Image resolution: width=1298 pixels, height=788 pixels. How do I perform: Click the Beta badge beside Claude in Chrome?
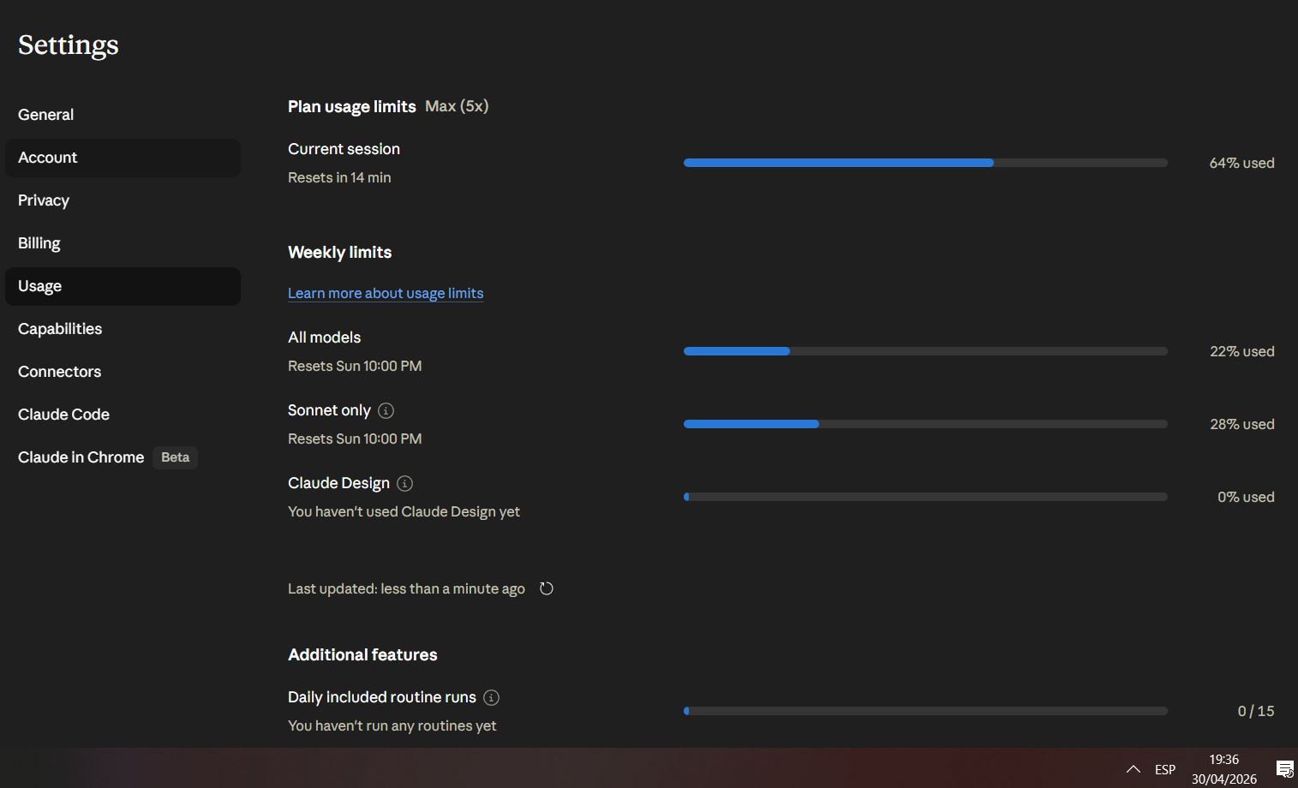[x=175, y=457]
